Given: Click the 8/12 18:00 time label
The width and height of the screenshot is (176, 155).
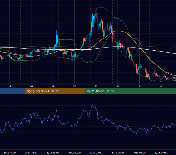Looking at the screenshot, I should coord(53,152).
